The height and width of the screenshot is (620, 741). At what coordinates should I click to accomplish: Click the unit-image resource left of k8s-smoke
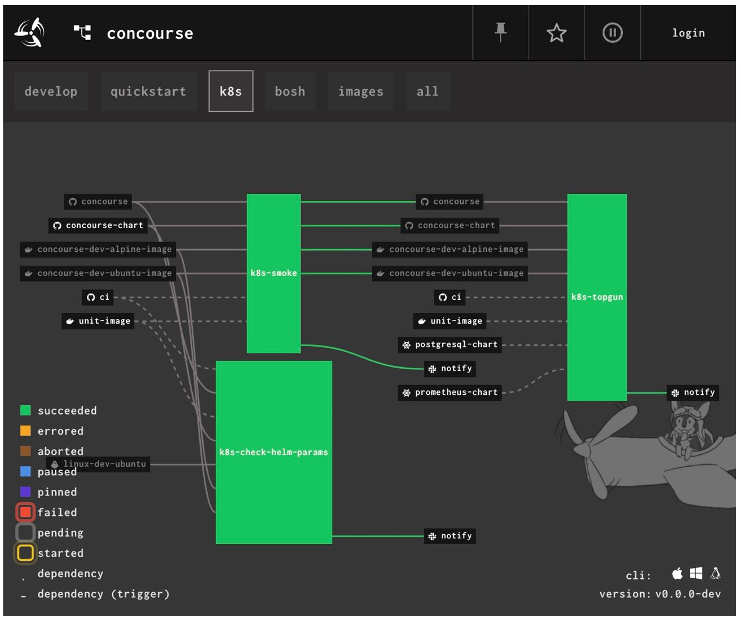pyautogui.click(x=98, y=321)
